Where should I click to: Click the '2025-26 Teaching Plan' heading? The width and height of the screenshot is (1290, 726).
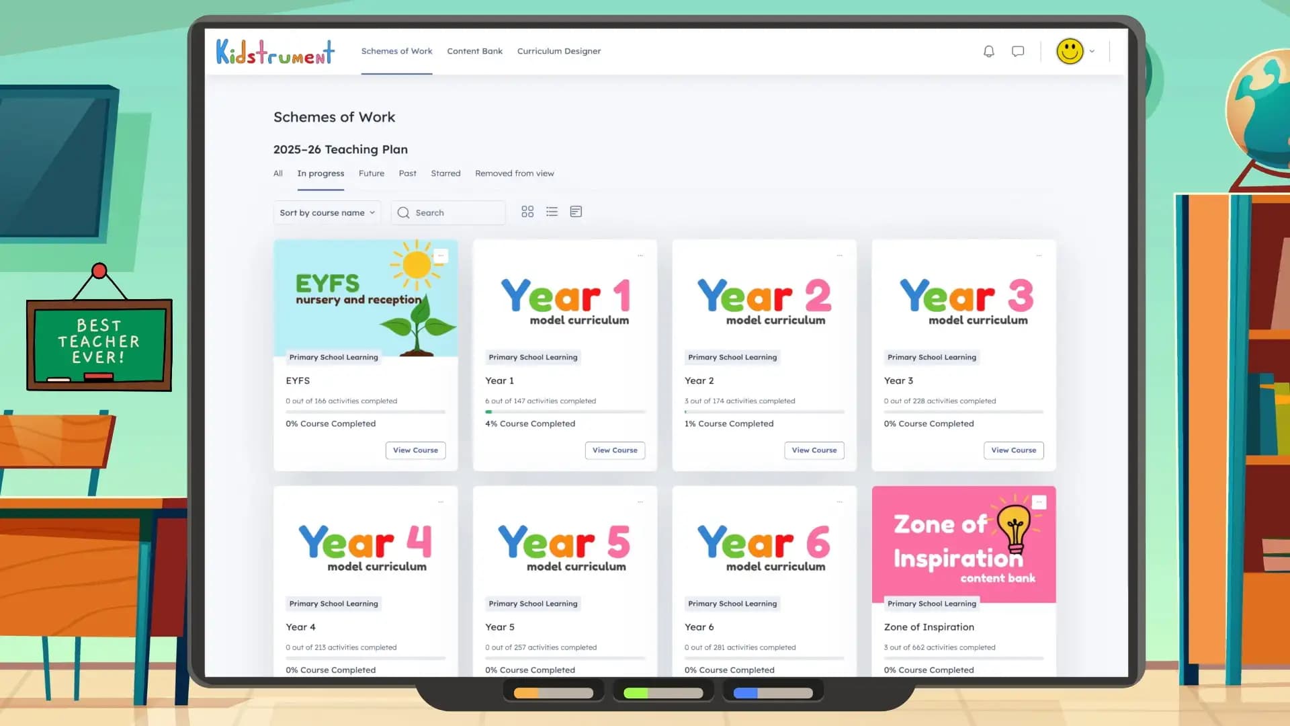[340, 149]
